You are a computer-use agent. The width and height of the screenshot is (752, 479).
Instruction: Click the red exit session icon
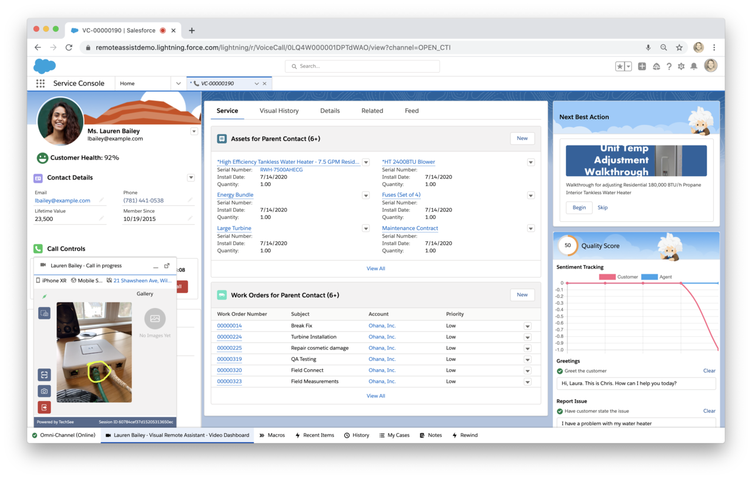pyautogui.click(x=45, y=407)
